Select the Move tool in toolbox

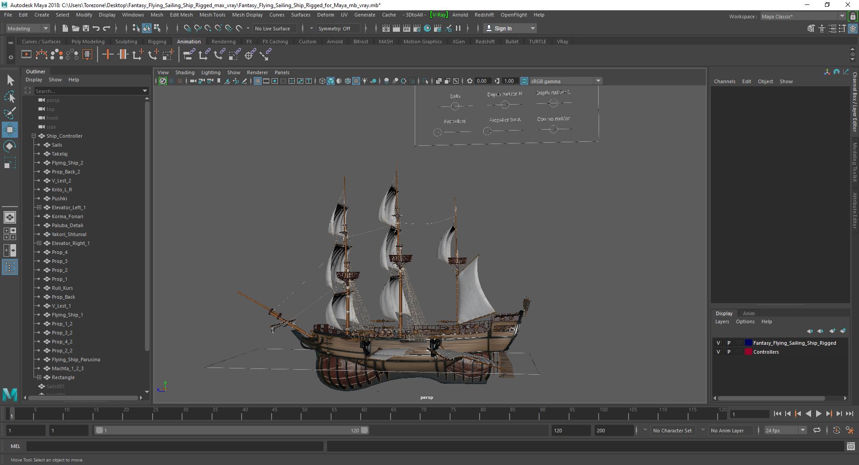pyautogui.click(x=10, y=130)
